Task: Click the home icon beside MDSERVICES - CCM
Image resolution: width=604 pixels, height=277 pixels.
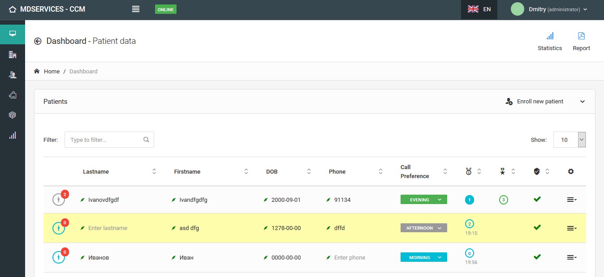Action: pyautogui.click(x=13, y=9)
